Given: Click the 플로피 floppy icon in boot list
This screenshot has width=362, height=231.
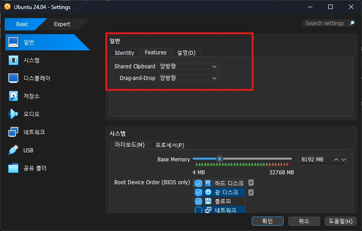Looking at the screenshot, I should point(208,201).
